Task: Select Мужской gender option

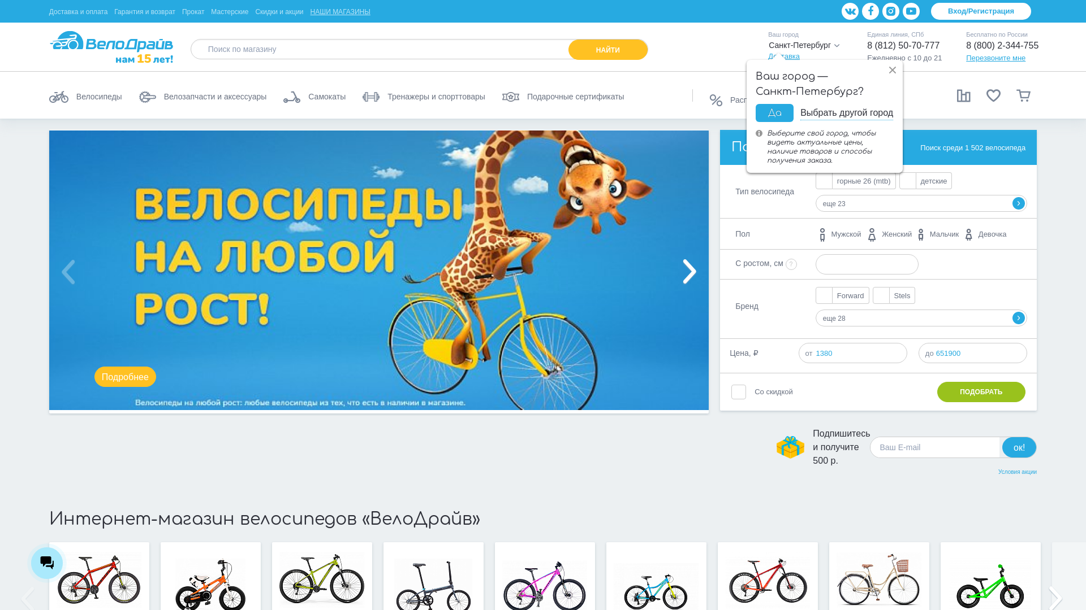Action: (840, 234)
